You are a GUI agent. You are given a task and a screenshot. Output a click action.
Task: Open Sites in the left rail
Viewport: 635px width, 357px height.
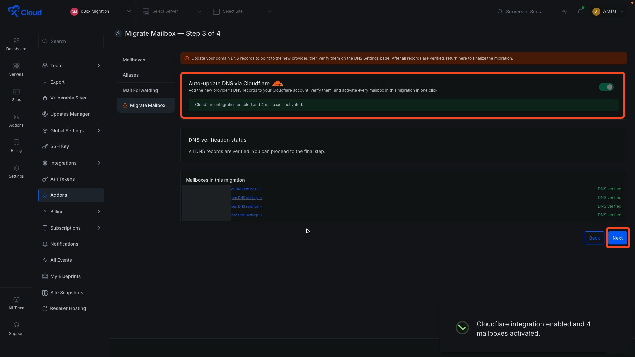[x=16, y=95]
